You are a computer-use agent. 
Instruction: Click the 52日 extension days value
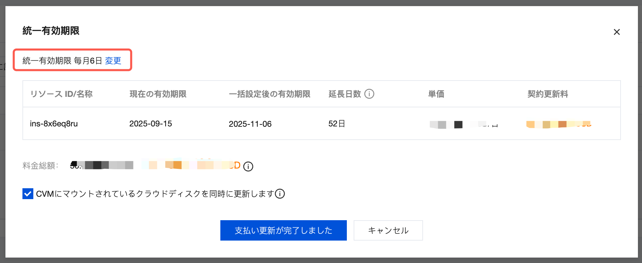337,124
